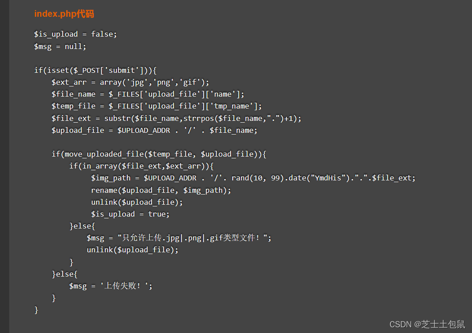Click the $temp_file tmp_name line
The height and width of the screenshot is (333, 472).
[156, 106]
